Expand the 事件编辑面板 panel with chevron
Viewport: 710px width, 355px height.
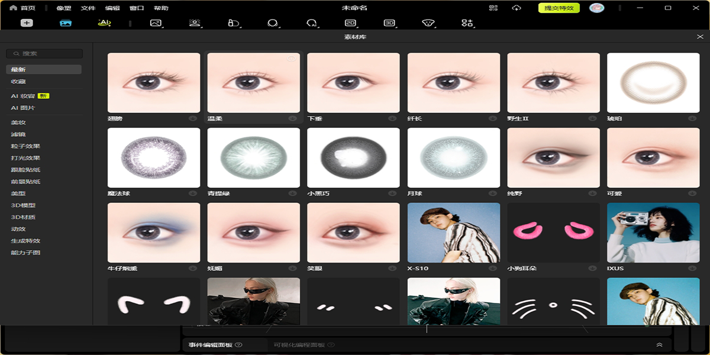pyautogui.click(x=659, y=345)
